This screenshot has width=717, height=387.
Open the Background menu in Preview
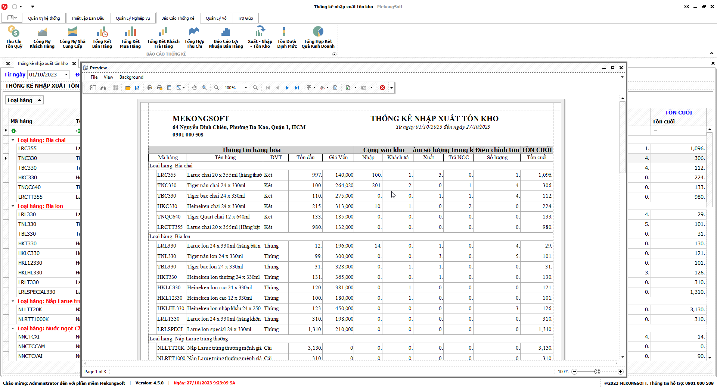pos(131,77)
